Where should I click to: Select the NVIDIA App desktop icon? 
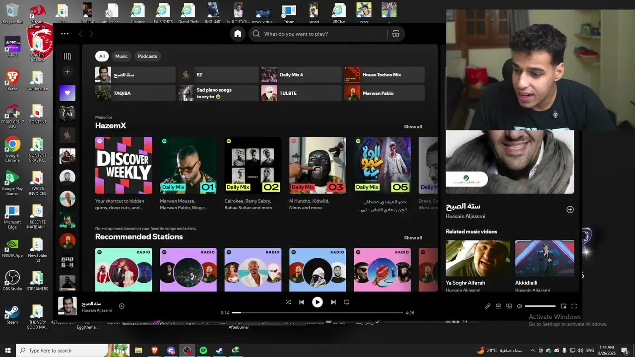pyautogui.click(x=12, y=248)
